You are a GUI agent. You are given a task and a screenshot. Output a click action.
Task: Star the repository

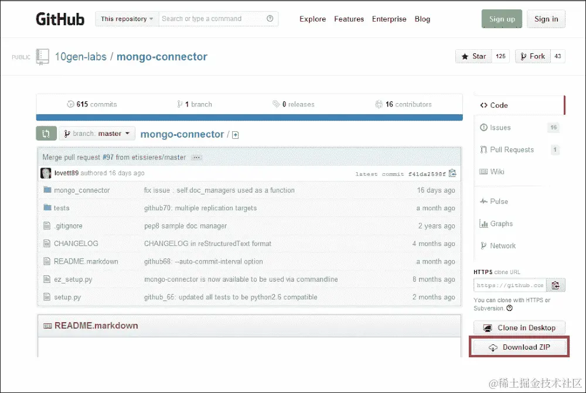coord(473,56)
